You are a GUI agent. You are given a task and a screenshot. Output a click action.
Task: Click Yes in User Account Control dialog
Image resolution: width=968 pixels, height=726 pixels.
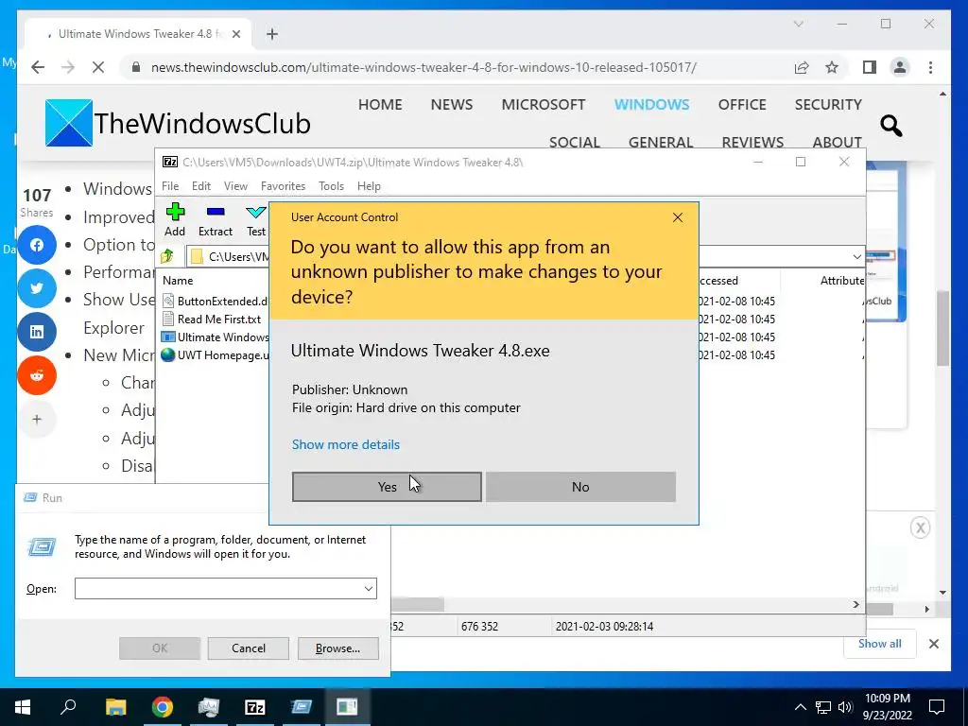tap(387, 487)
